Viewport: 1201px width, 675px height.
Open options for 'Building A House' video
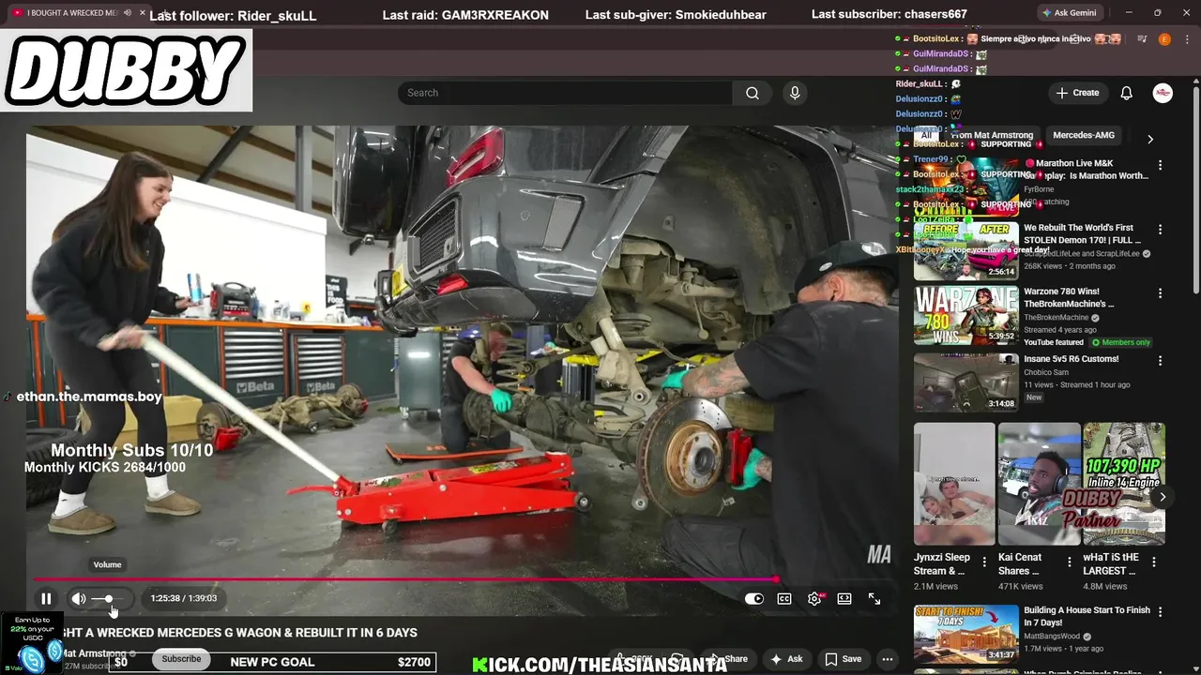click(1161, 612)
